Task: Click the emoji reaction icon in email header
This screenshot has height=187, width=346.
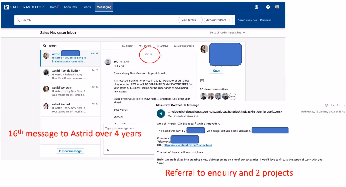Action: coord(326,105)
